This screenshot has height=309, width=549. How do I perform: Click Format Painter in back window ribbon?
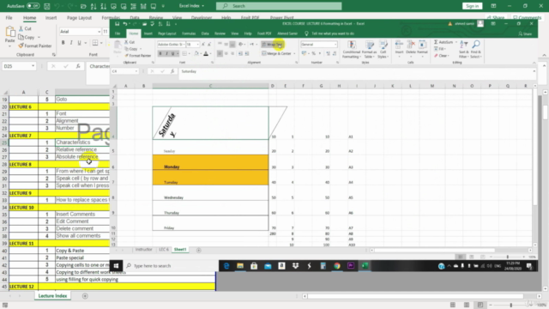pos(35,45)
